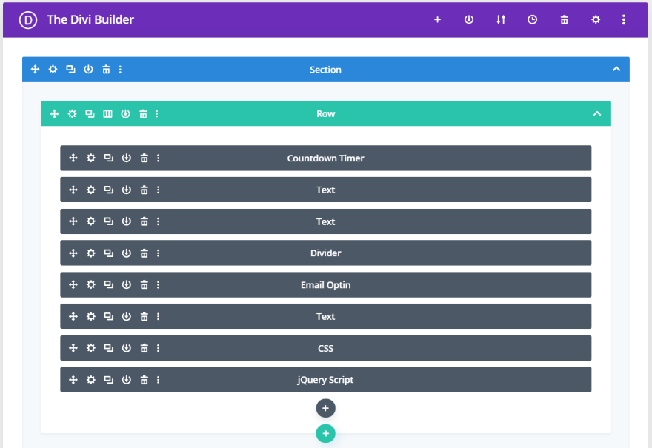Collapse the Section with its chevron
The height and width of the screenshot is (448, 652).
point(616,69)
